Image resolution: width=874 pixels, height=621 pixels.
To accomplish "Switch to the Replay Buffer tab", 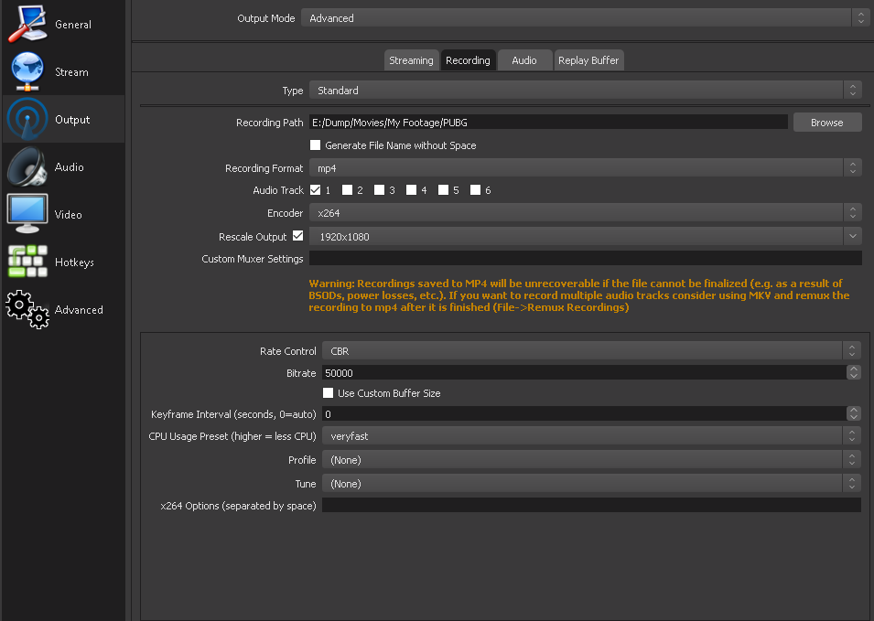I will click(x=588, y=60).
